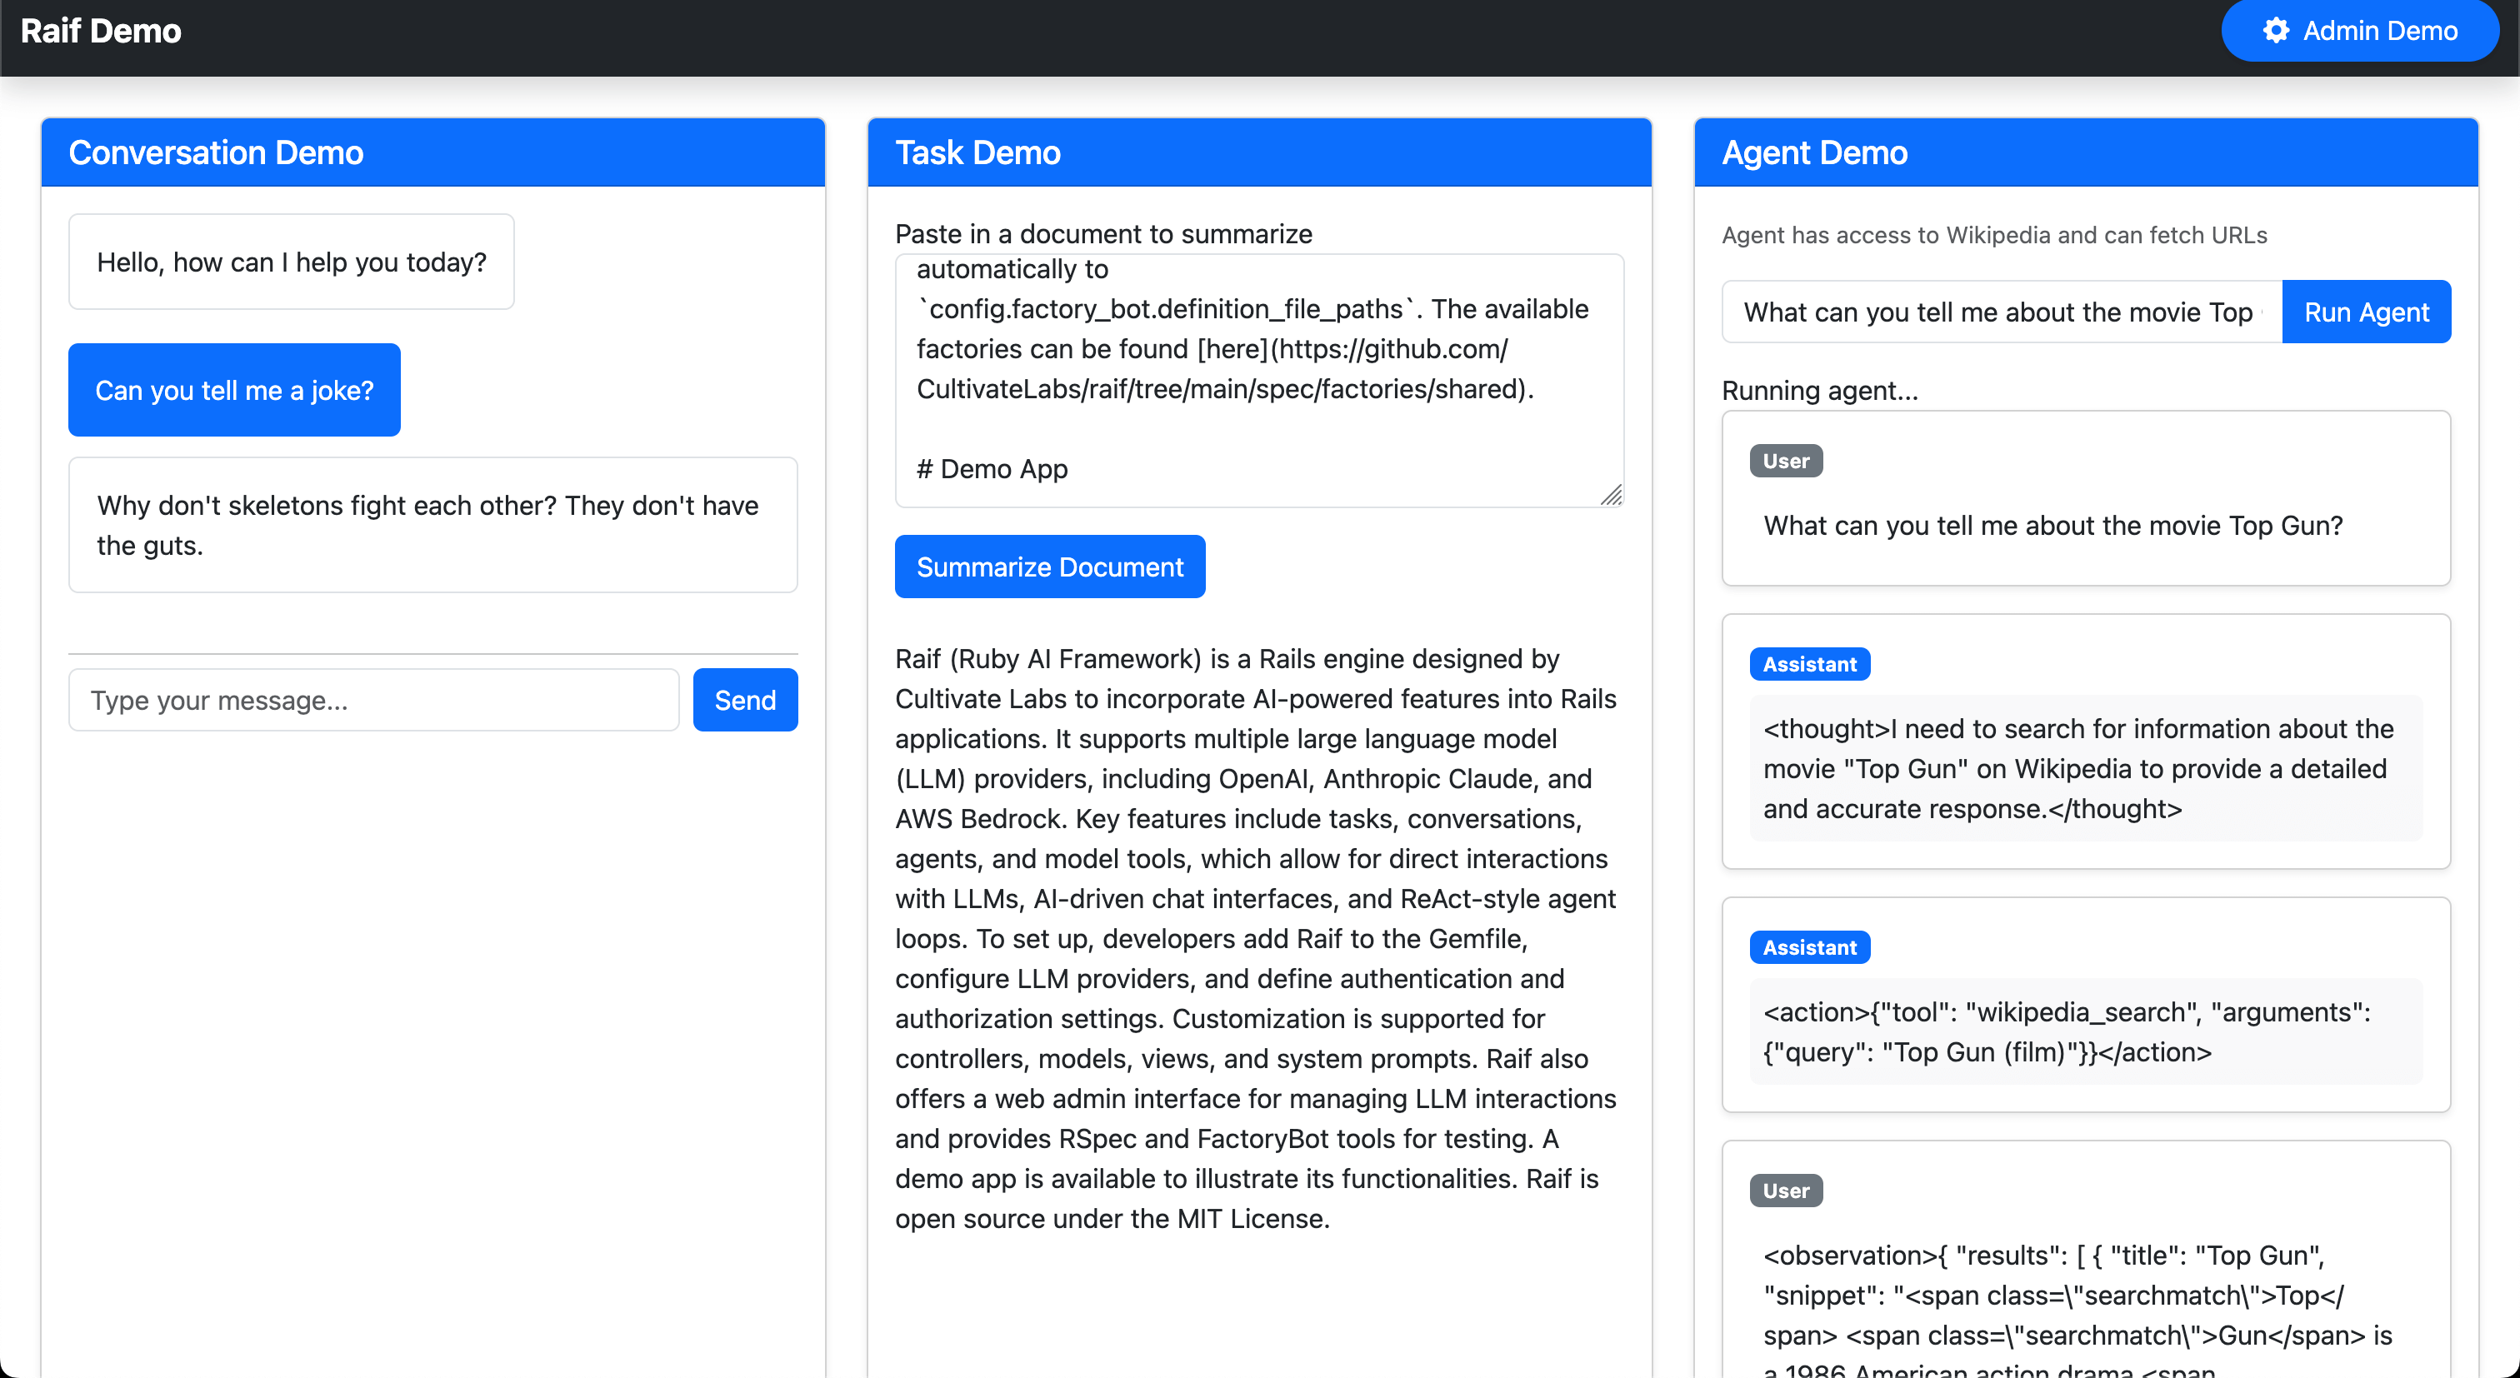This screenshot has width=2520, height=1378.
Task: Click 'Paste in a document to summarize' label
Action: point(1103,234)
